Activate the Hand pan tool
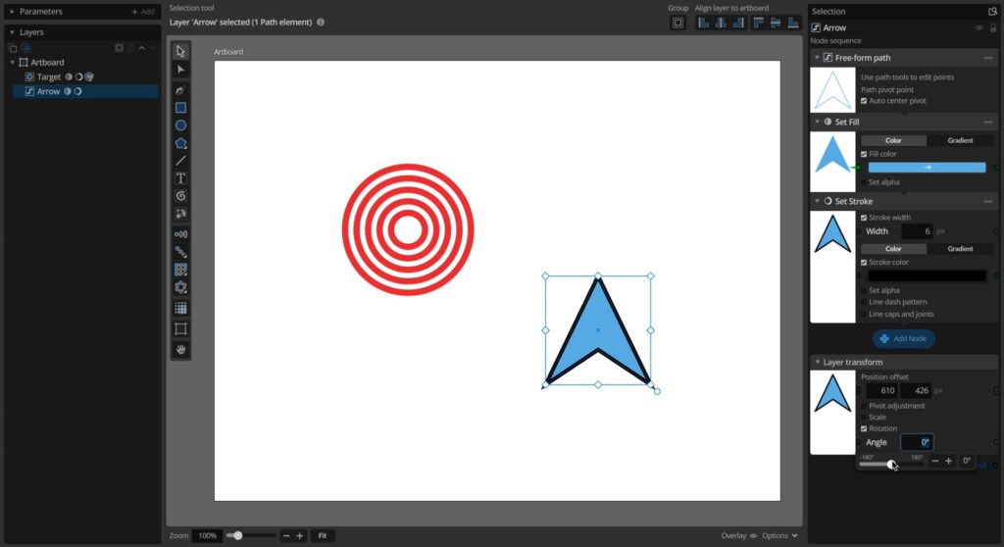Screen dimensions: 1004x547 coord(180,349)
